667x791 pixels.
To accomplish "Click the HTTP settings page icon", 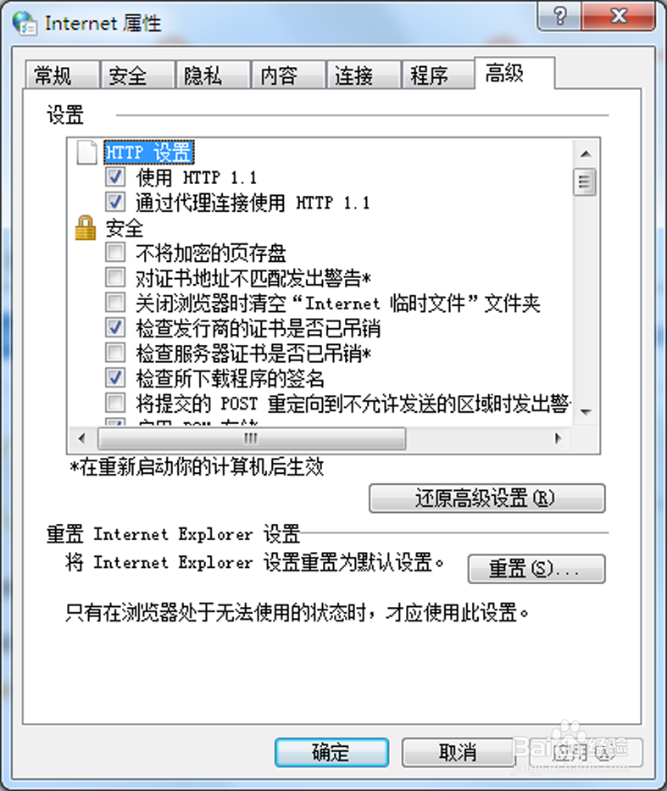I will pos(86,153).
